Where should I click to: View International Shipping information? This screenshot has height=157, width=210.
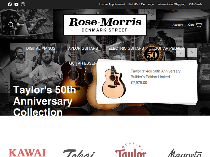point(171,4)
